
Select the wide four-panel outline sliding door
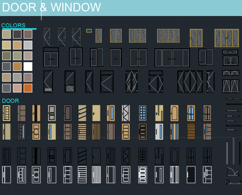click(172, 58)
